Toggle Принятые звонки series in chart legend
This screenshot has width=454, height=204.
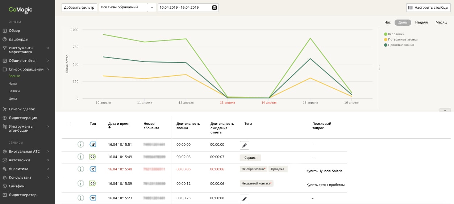click(401, 45)
